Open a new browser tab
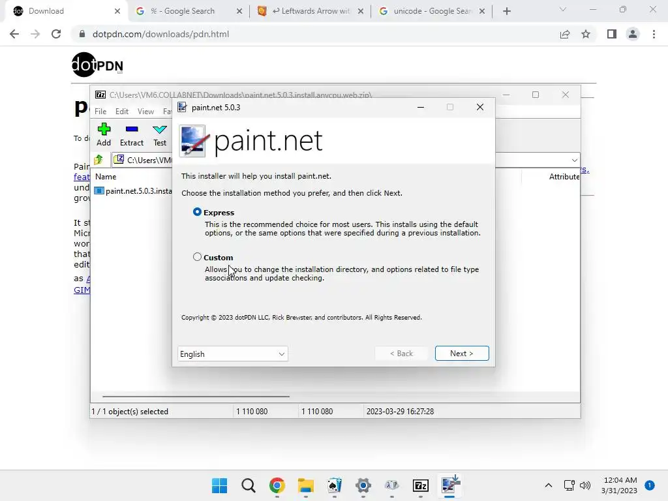 click(506, 11)
